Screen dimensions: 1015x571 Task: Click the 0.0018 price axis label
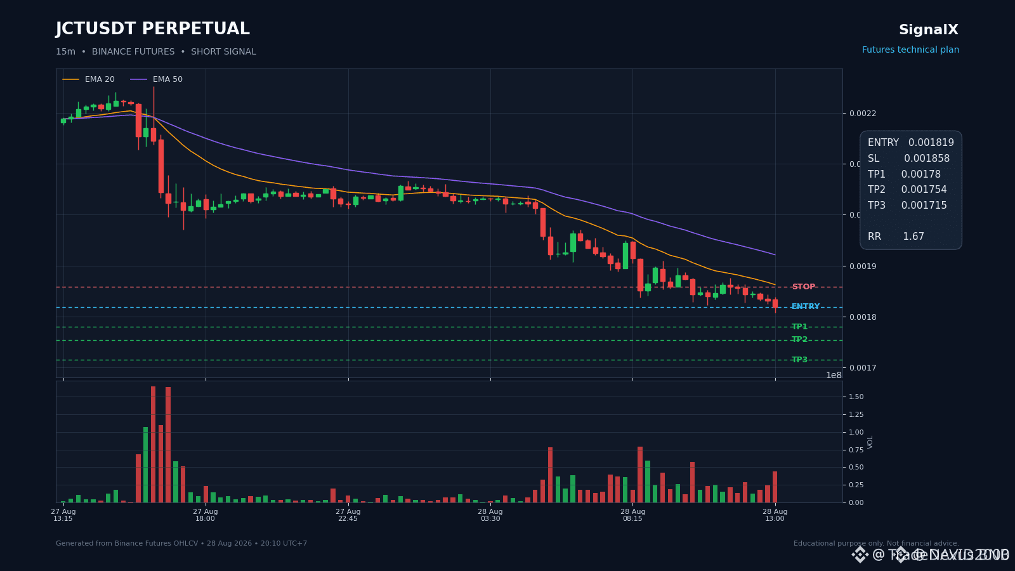863,317
